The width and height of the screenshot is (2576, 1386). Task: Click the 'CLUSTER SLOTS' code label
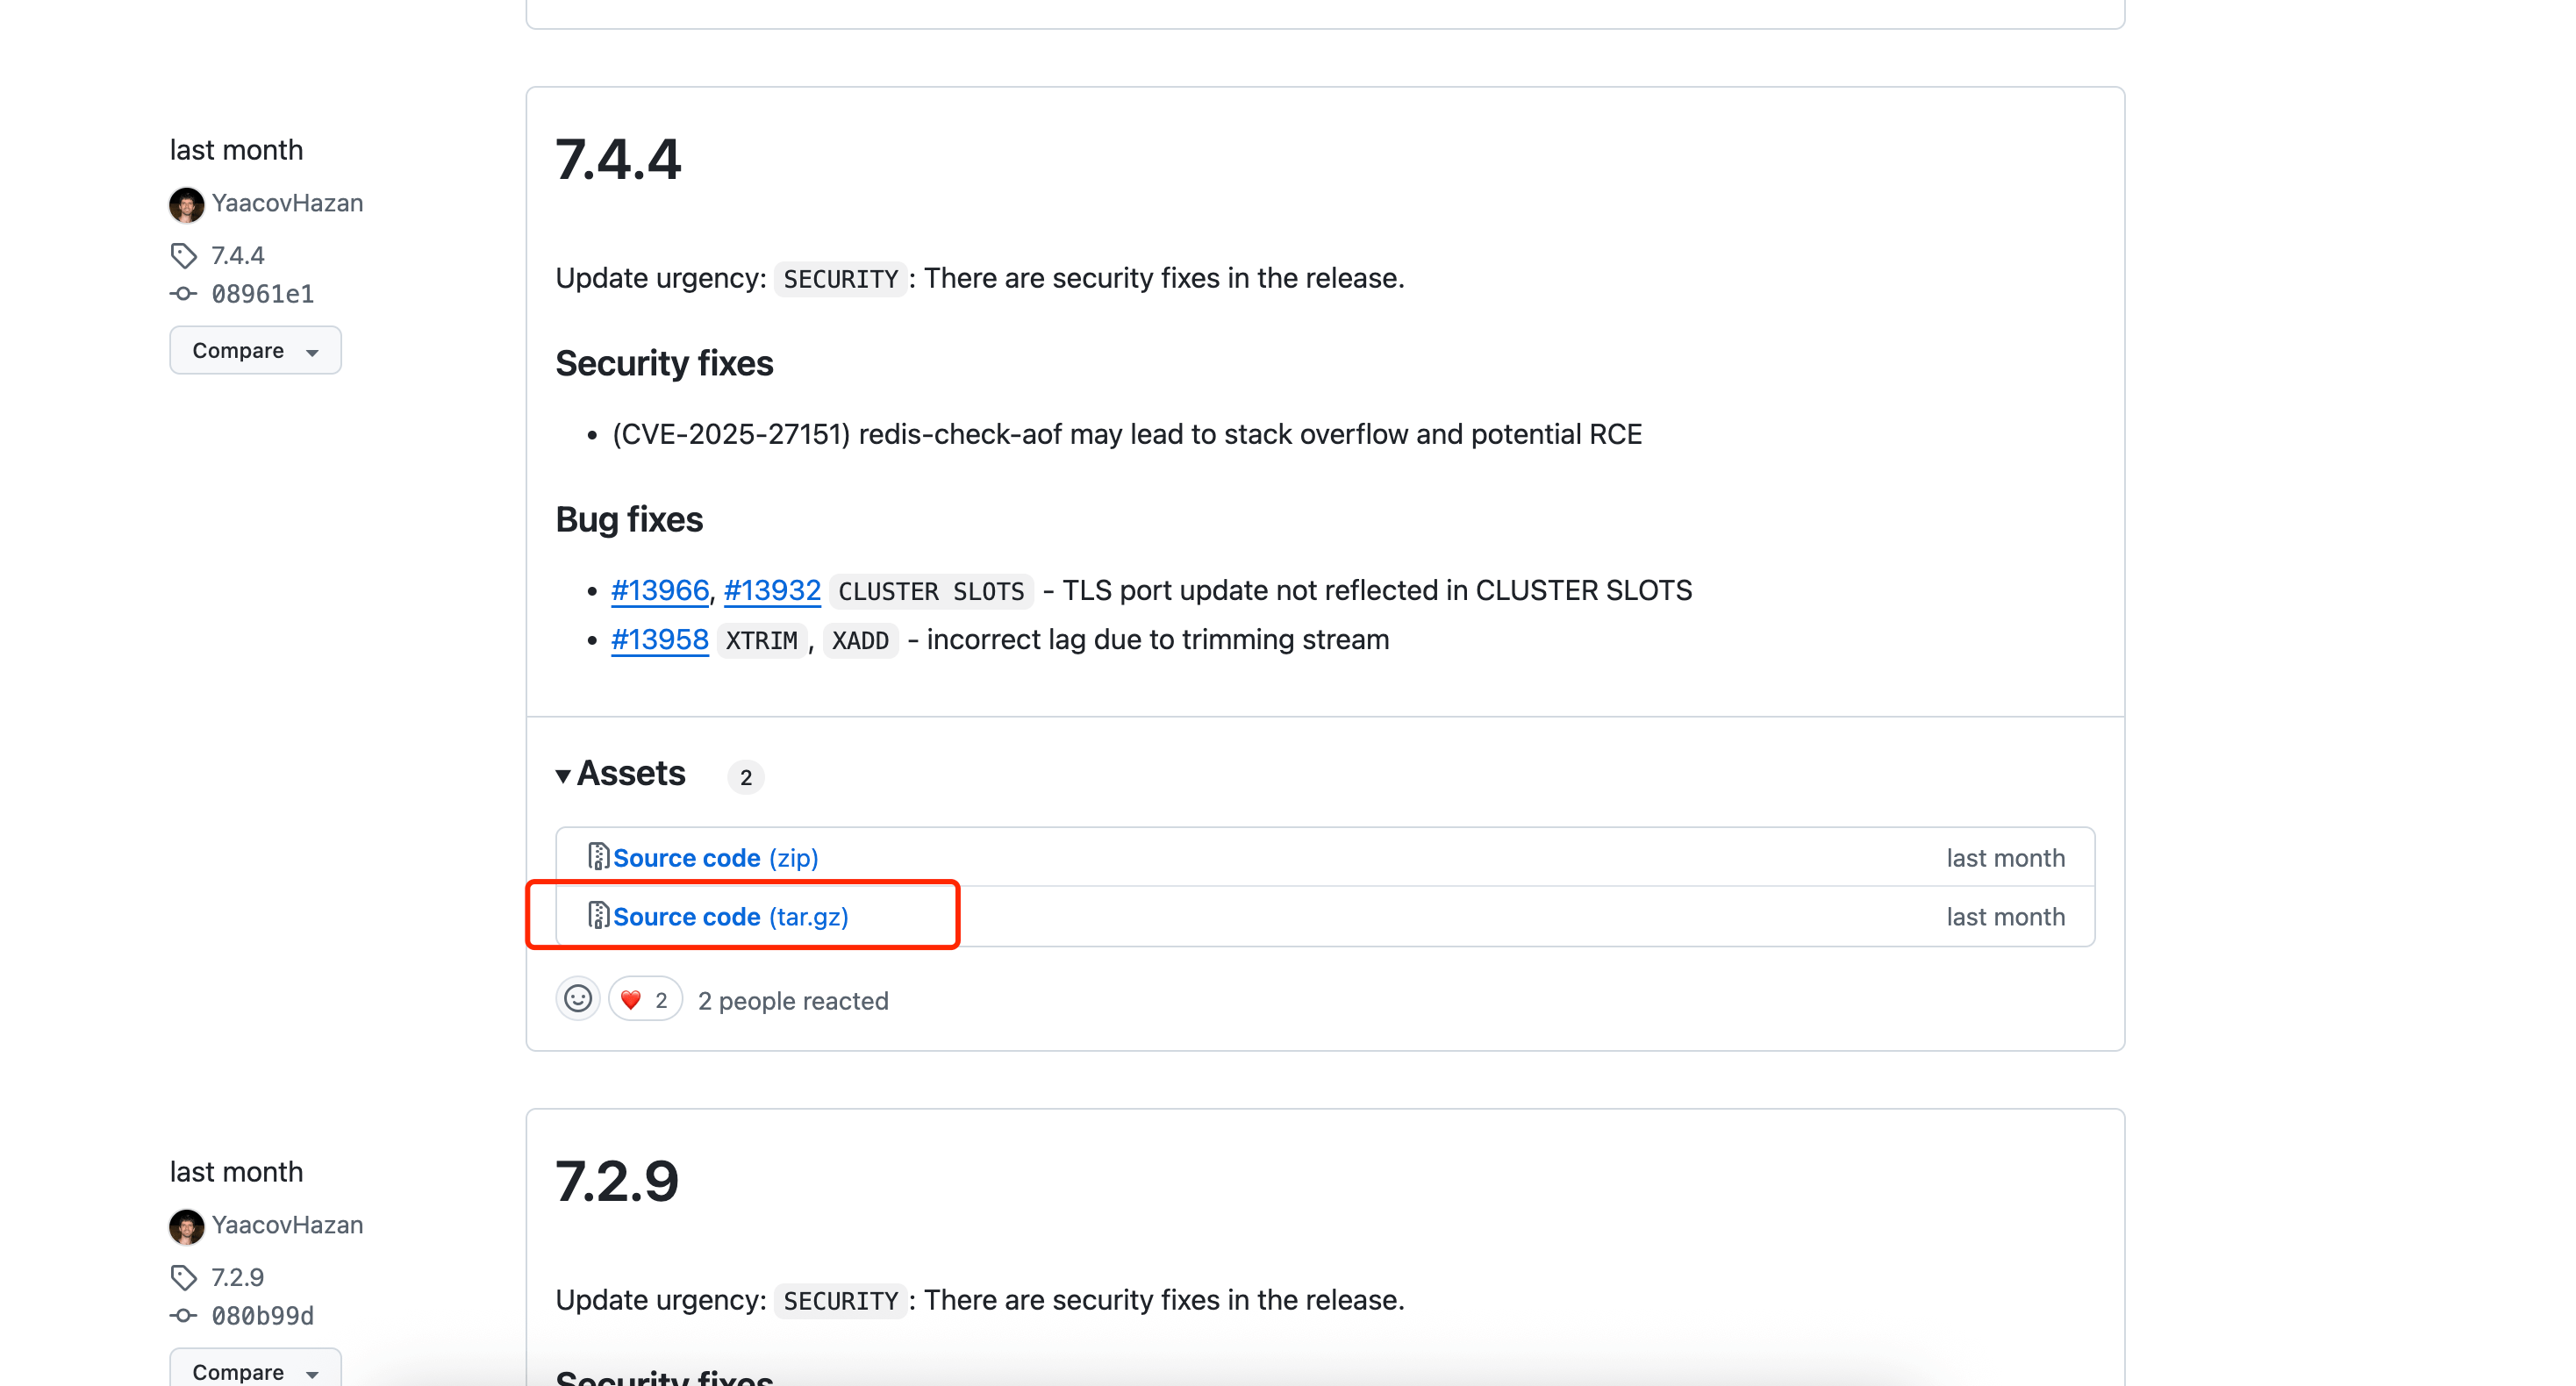[x=931, y=591]
